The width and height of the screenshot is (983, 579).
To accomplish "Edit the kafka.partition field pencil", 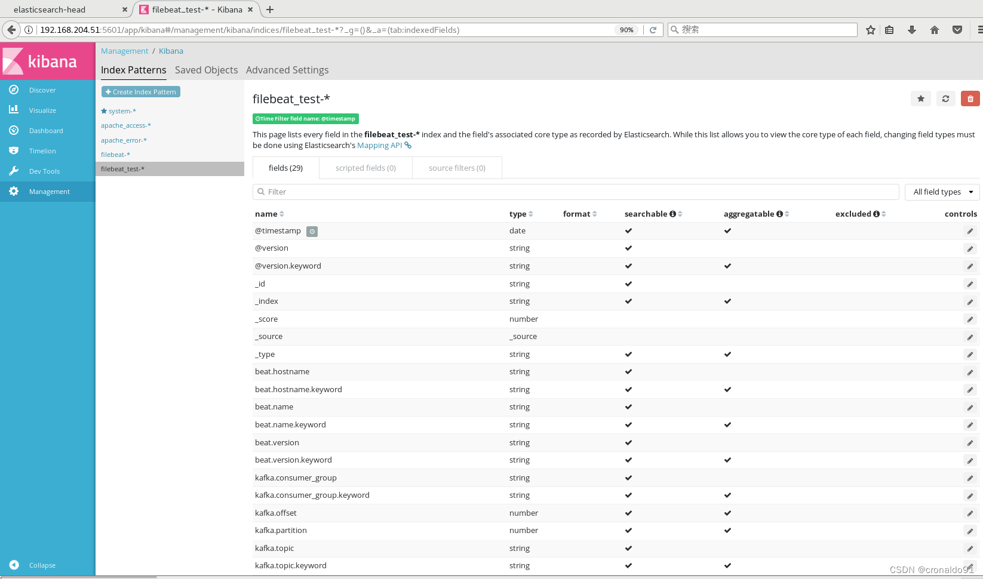I will click(x=970, y=531).
